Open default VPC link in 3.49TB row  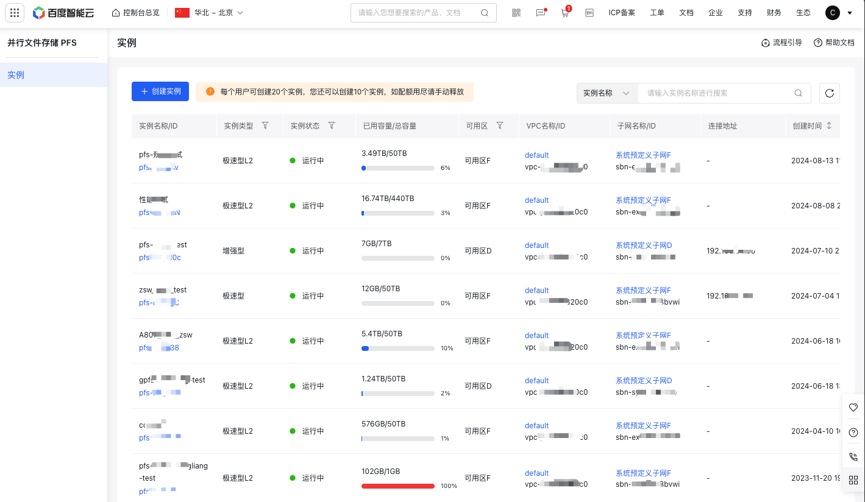(x=536, y=155)
